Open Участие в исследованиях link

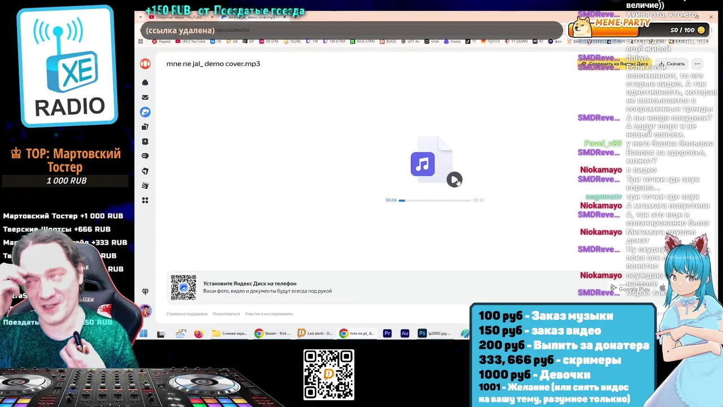pos(269,314)
